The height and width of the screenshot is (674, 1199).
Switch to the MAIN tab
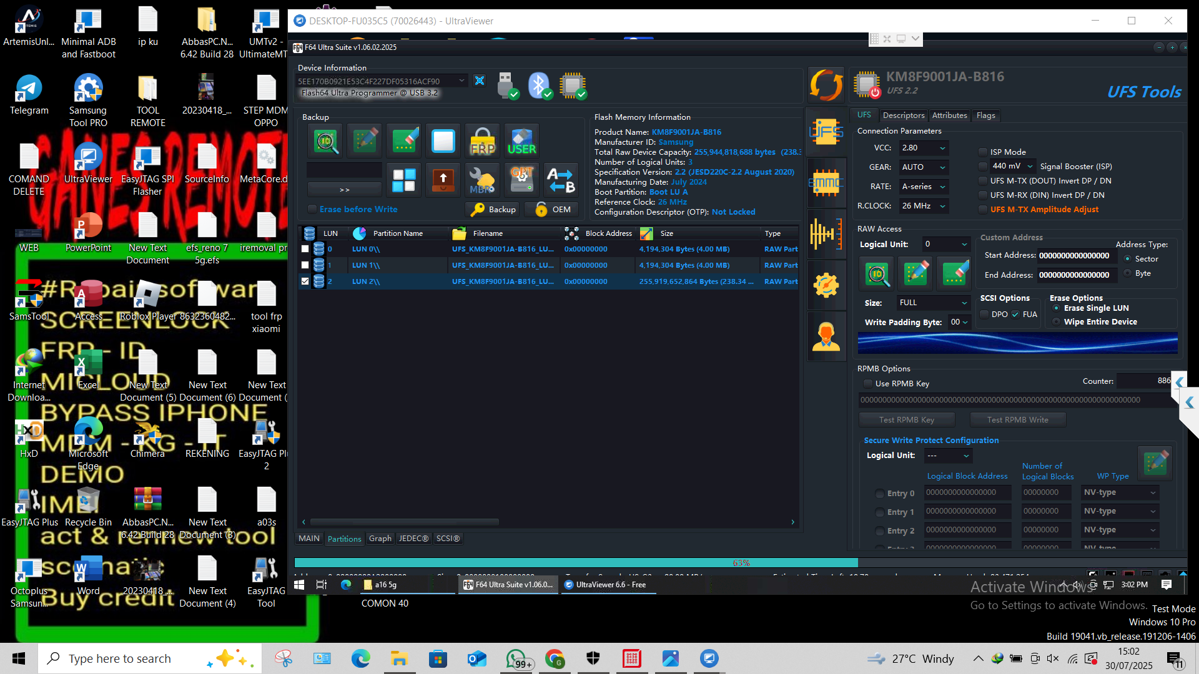[308, 539]
